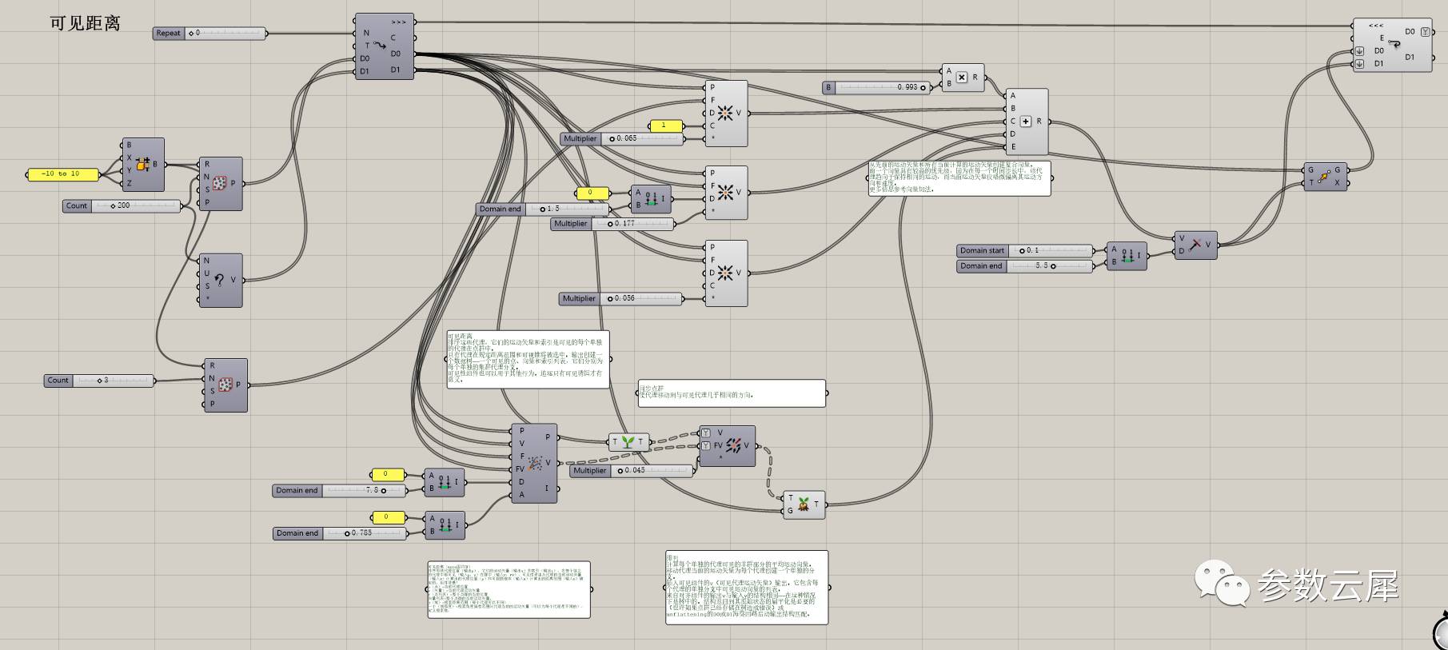Click the vector limit component with V D inputs

click(1195, 245)
